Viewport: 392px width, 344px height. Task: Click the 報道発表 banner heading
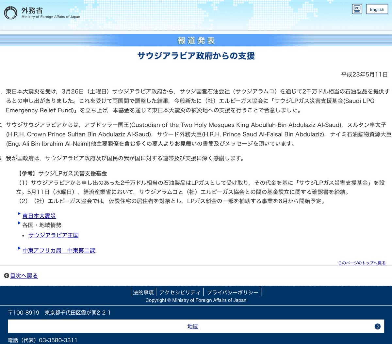(x=196, y=40)
